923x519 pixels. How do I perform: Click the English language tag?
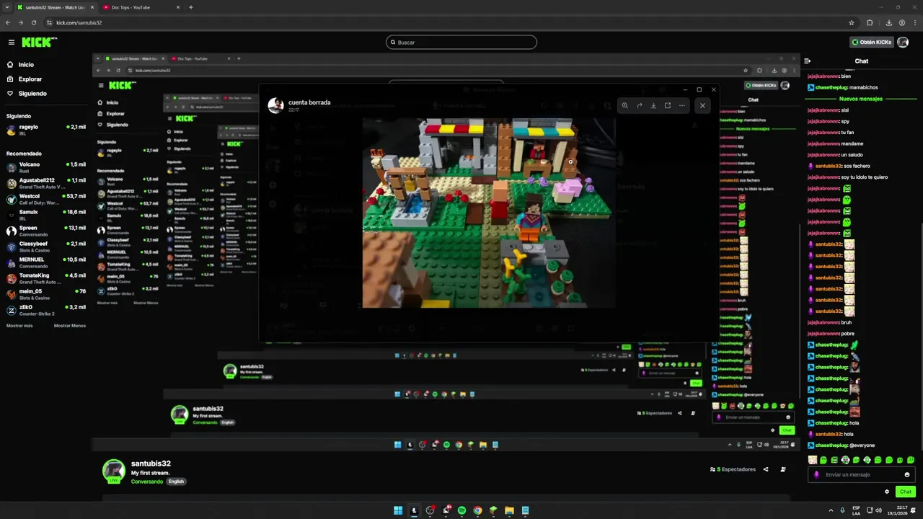[x=176, y=482]
